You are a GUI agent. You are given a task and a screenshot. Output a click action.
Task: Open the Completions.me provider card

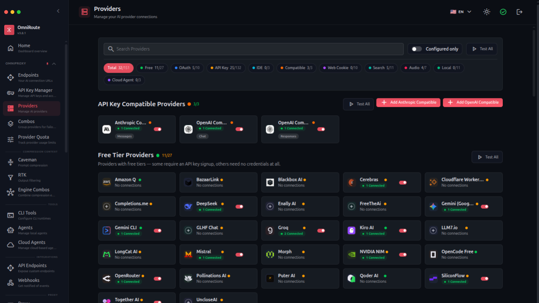(x=137, y=206)
